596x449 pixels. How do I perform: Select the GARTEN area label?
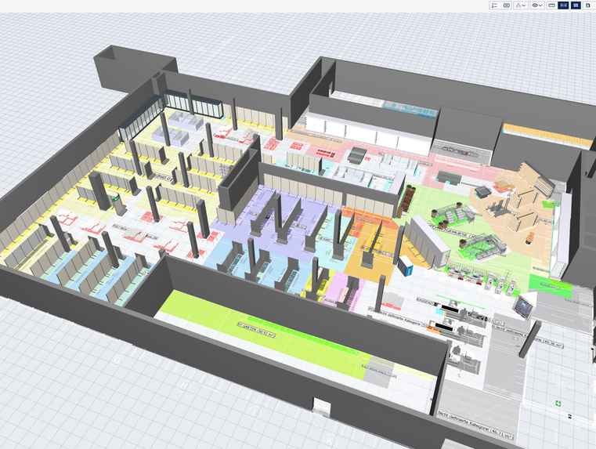click(x=256, y=330)
